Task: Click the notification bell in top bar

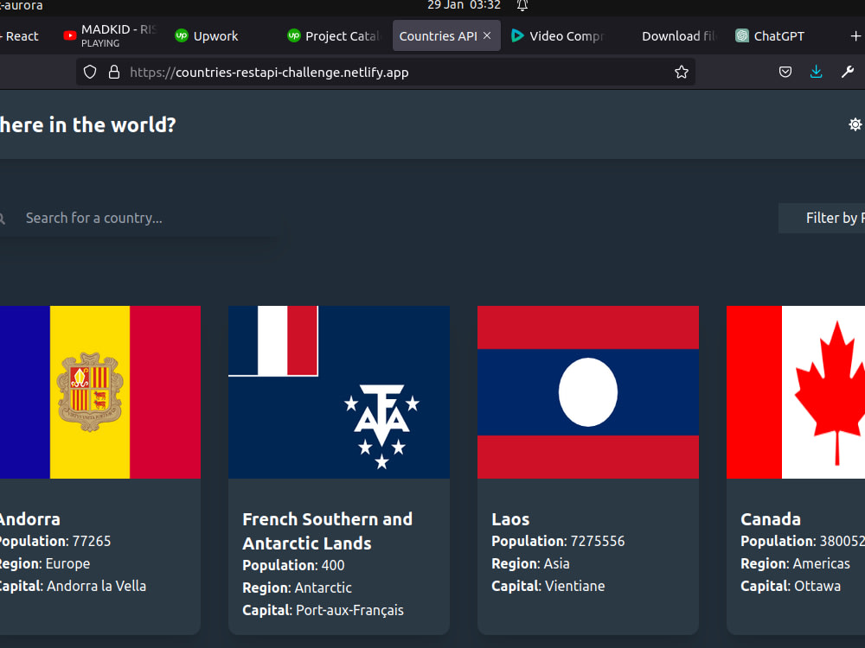Action: click(522, 5)
